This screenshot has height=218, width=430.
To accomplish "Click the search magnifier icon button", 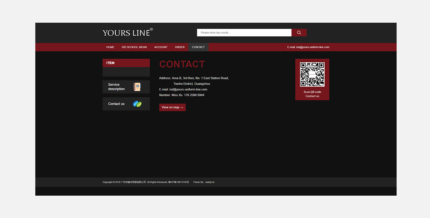I will [x=299, y=33].
